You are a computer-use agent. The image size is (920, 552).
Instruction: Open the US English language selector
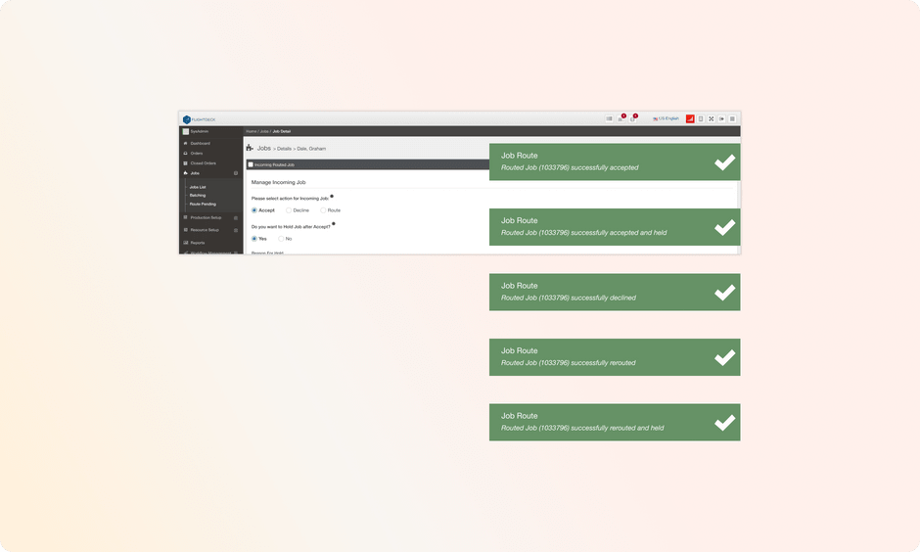pos(667,118)
